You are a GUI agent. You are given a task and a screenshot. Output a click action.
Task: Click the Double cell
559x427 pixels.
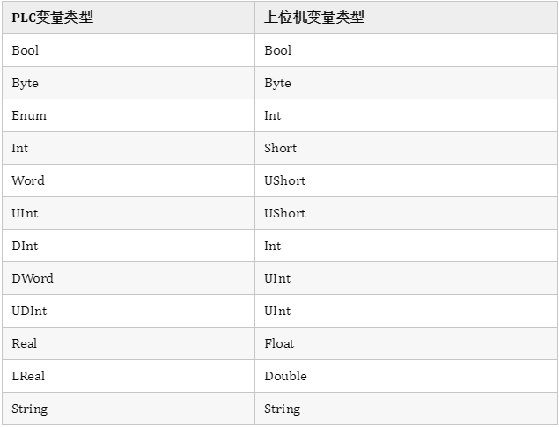(x=406, y=376)
